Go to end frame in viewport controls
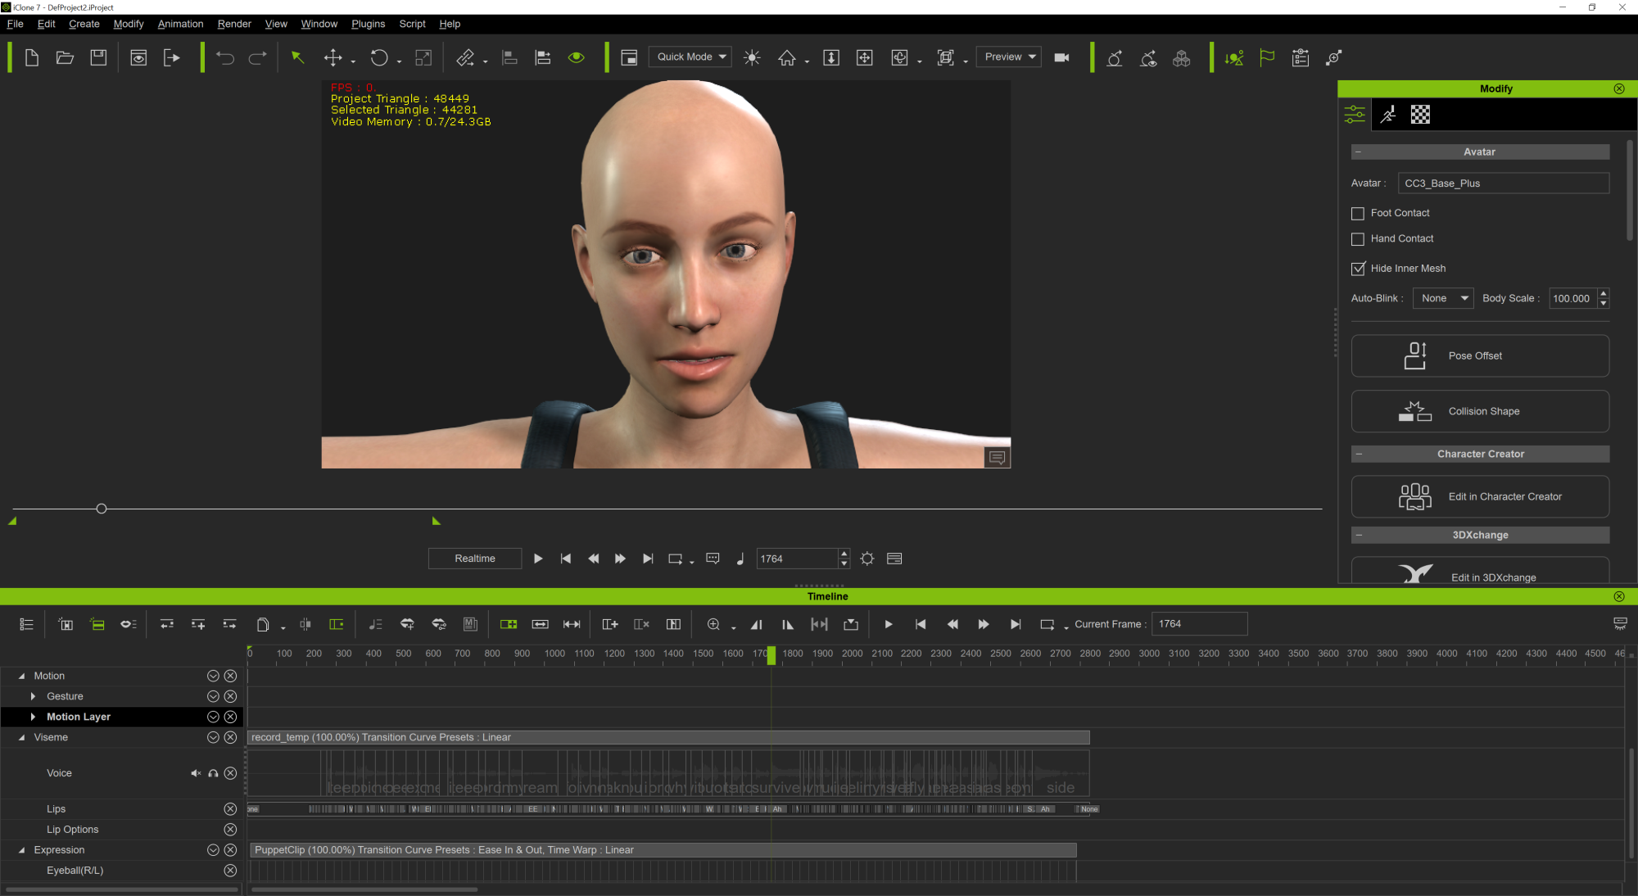 648,559
